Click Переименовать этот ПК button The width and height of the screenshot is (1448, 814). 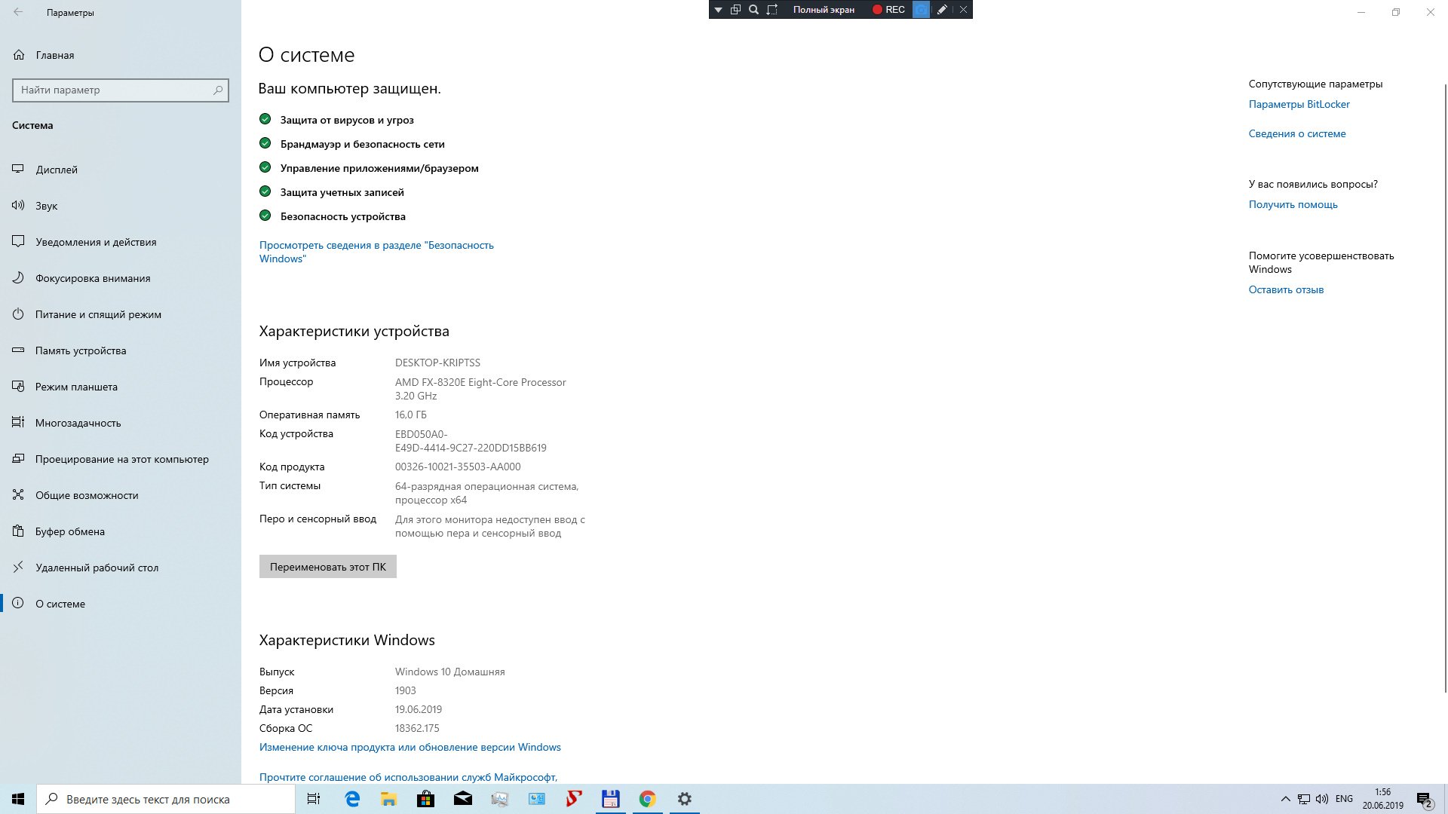coord(327,567)
